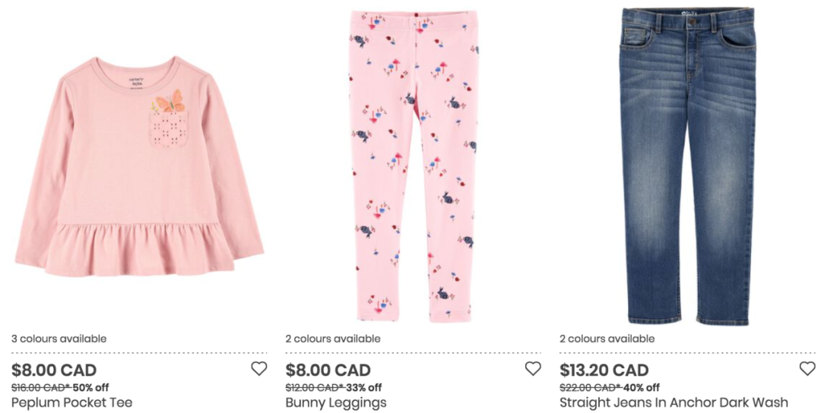821x413 pixels.
Task: Favorite the Peplum Pocket Tee with heart icon
Action: [x=258, y=368]
